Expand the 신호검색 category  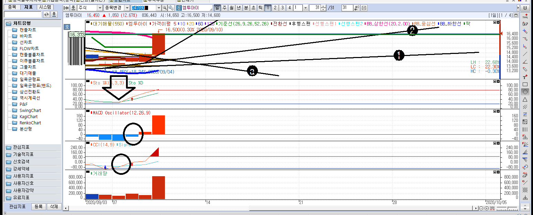point(33,162)
